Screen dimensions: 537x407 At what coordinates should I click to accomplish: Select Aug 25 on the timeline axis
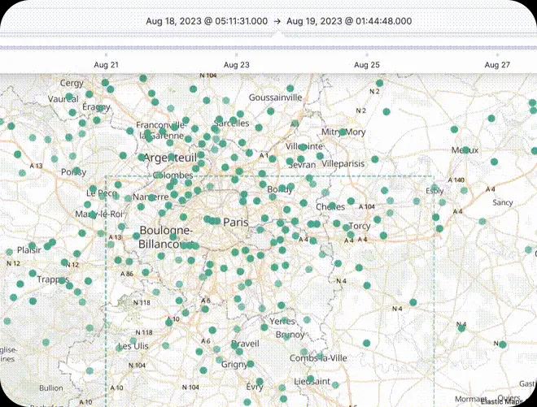[x=367, y=64]
